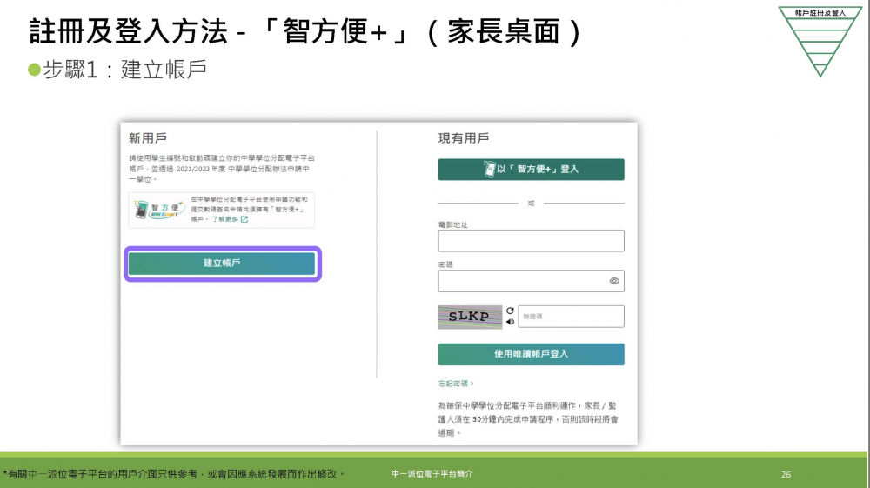870x488 pixels.
Task: Play the captcha audio speaker icon
Action: (x=510, y=322)
